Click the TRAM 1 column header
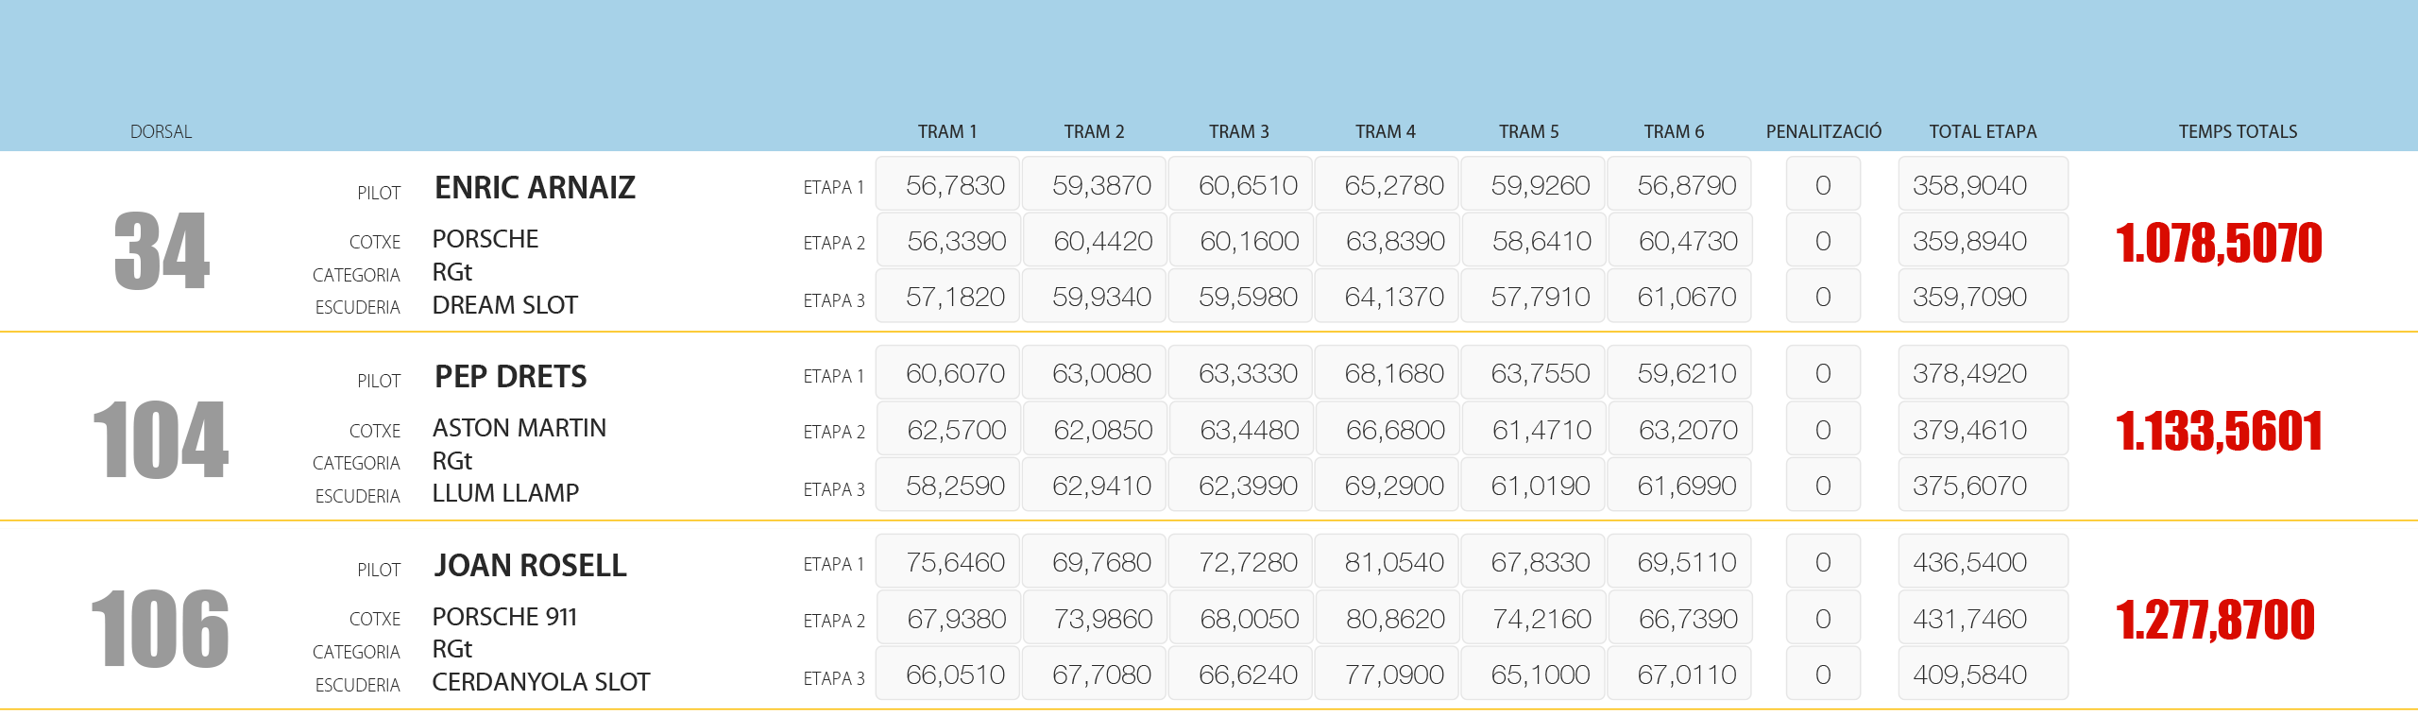Screen dimensions: 2418x717 (947, 131)
